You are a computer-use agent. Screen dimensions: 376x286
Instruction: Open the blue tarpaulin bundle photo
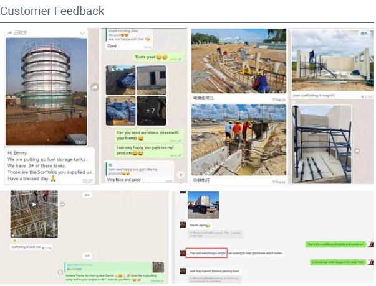click(x=120, y=80)
